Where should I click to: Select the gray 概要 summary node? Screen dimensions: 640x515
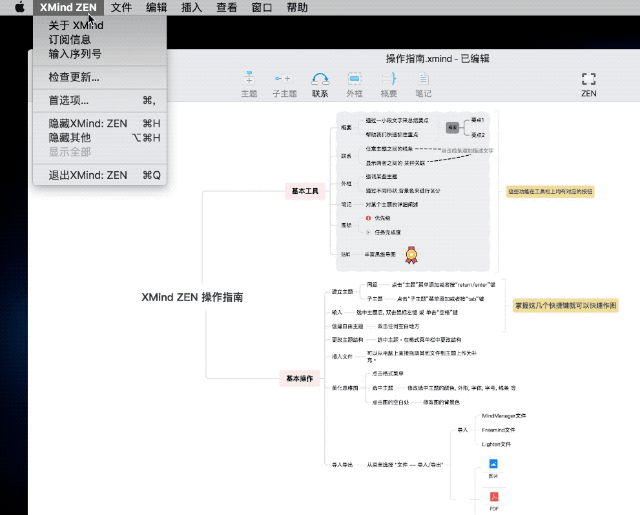click(x=453, y=127)
